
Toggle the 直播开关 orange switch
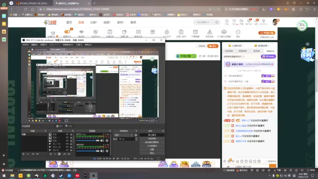67,32
